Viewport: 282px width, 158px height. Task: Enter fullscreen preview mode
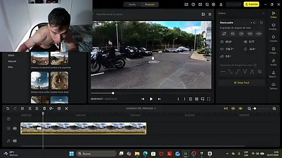208,99
